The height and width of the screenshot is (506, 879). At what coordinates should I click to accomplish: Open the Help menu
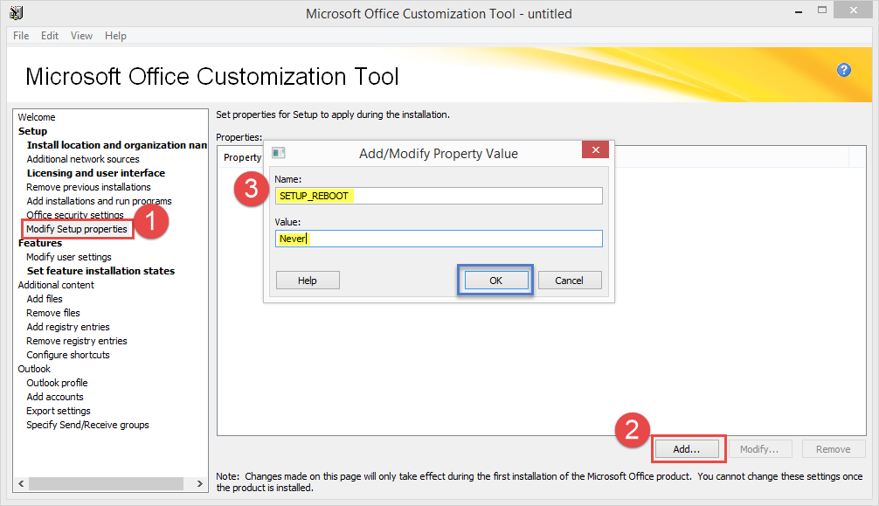115,36
